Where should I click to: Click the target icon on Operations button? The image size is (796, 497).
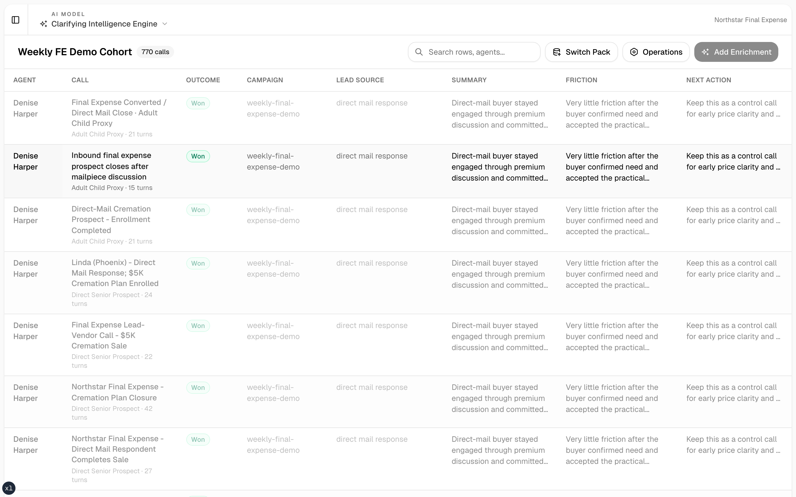click(634, 52)
